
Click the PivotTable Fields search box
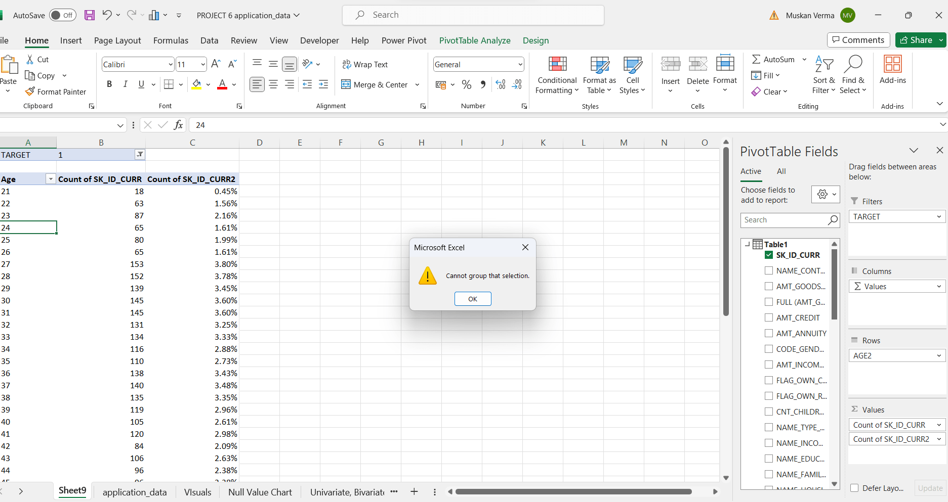tap(786, 220)
